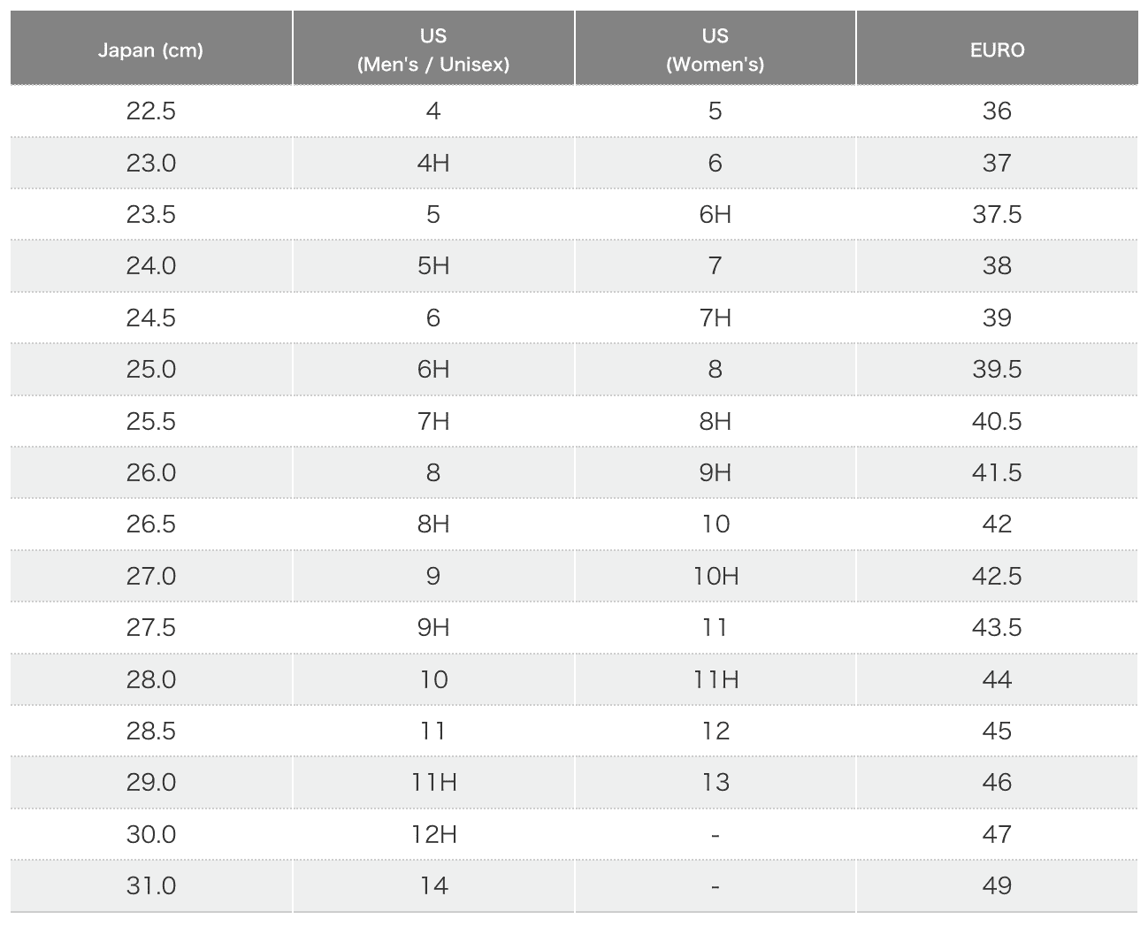Image resolution: width=1148 pixels, height=927 pixels.
Task: Select the 28.0 Japan size cell
Action: tap(150, 679)
